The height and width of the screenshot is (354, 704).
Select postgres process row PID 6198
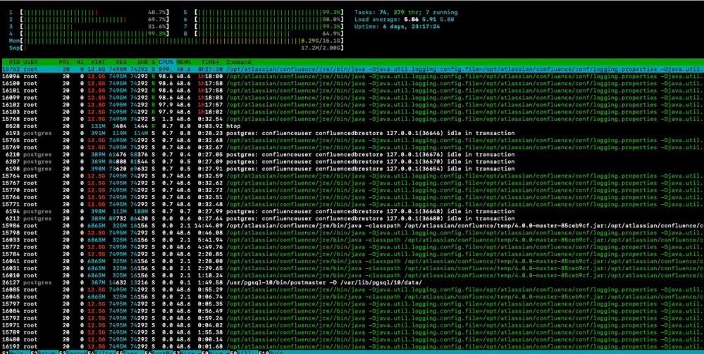352,169
